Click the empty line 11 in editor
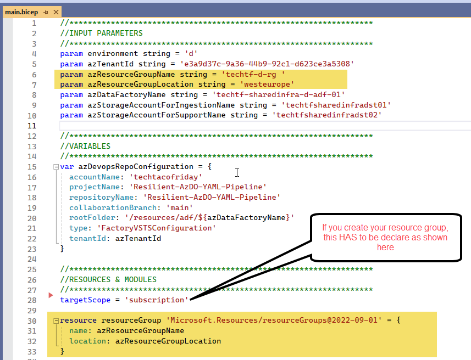471x360 pixels. click(264, 126)
